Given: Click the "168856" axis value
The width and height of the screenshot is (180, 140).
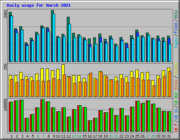Looking at the screenshot, I should click(x=5, y=105).
